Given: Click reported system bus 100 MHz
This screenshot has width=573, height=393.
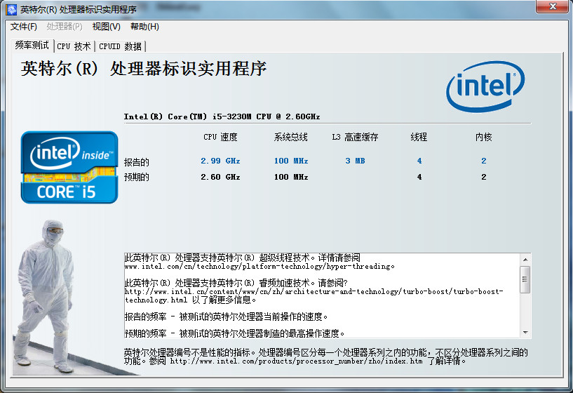Looking at the screenshot, I should click(291, 161).
